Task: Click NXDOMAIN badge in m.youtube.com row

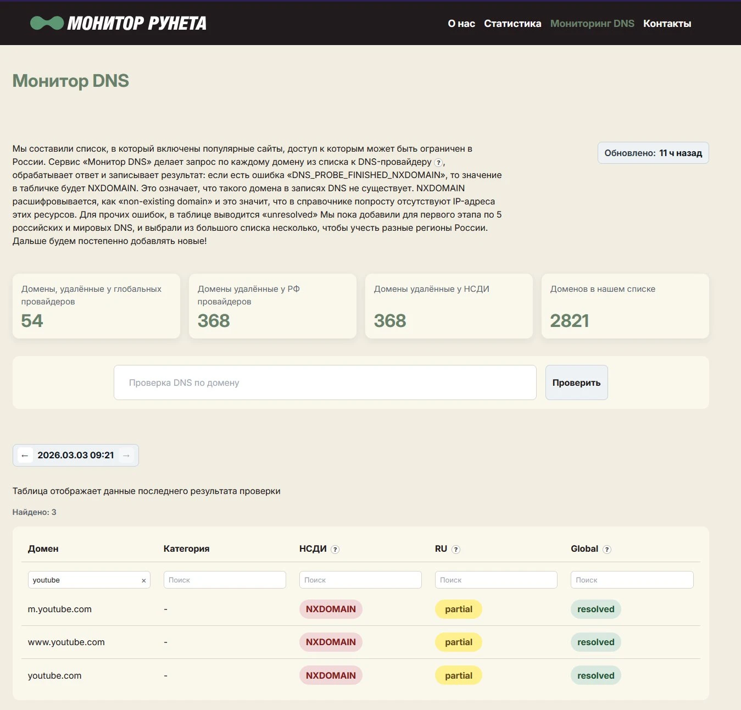Action: coord(331,609)
